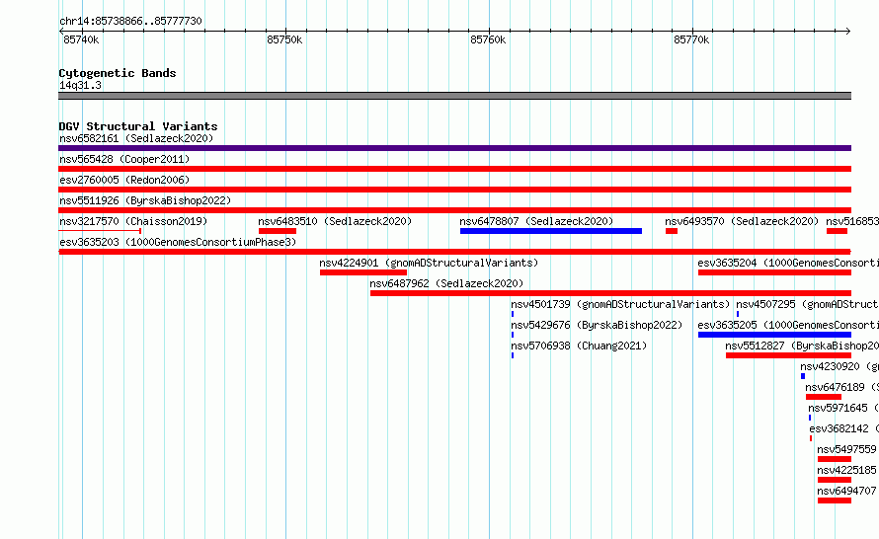Screen dimensions: 879x539
Task: Click the tiny nsv4501739 blue marker
Action: click(x=513, y=314)
